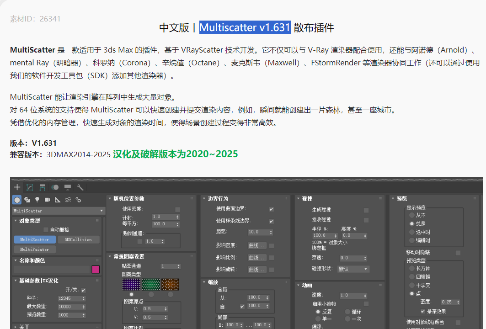The image size is (486, 329).
Task: Select the 从不 preview radio button
Action: coord(412,215)
